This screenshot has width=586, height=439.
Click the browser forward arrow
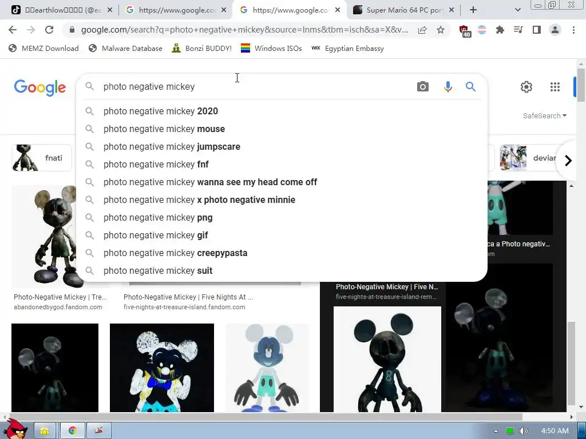[31, 30]
